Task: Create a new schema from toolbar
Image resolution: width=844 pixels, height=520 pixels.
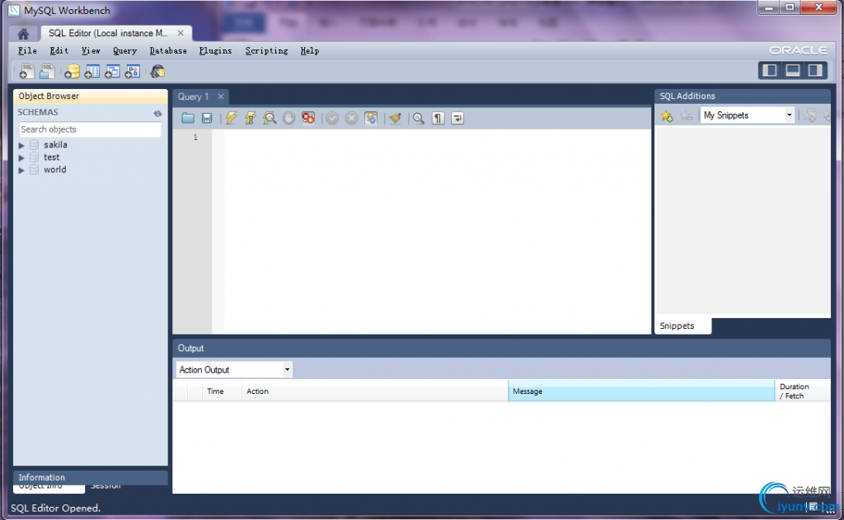Action: 72,71
